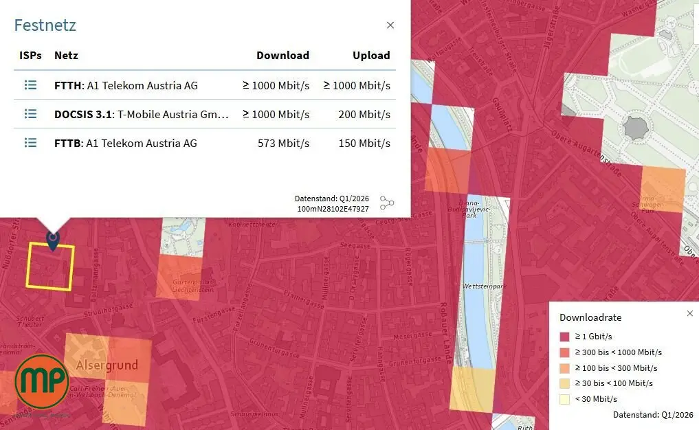Click the 573 Mbit/s download value
Screen dimensions: 699x430
pyautogui.click(x=284, y=144)
